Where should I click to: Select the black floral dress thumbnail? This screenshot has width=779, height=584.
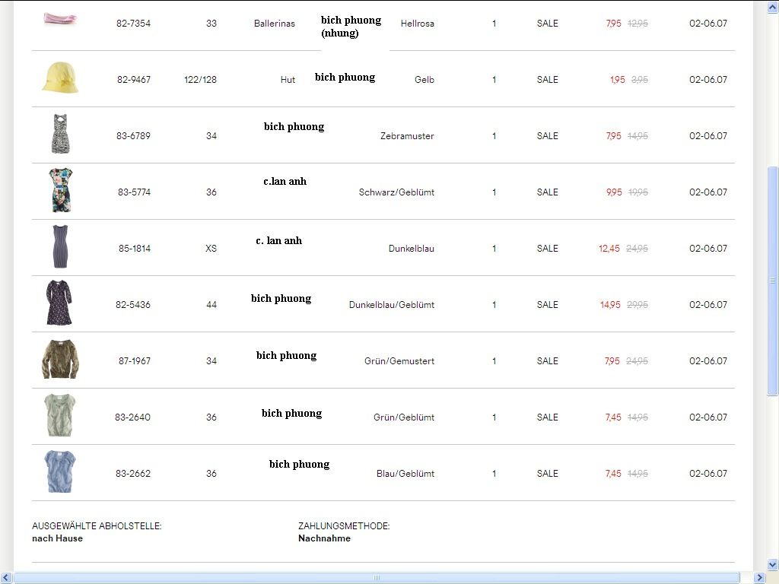[60, 191]
